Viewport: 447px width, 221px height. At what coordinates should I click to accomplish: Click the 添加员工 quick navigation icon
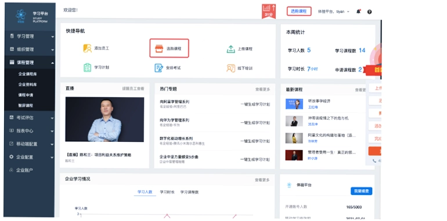[x=87, y=48]
